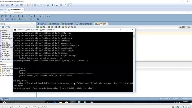
Task: Click the open file icon in SQL Developer
Action: (1, 19)
